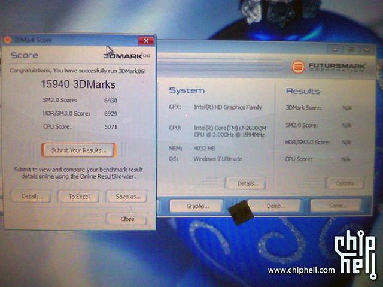Open Options button under Results
Image resolution: width=383 pixels, height=287 pixels.
(345, 183)
